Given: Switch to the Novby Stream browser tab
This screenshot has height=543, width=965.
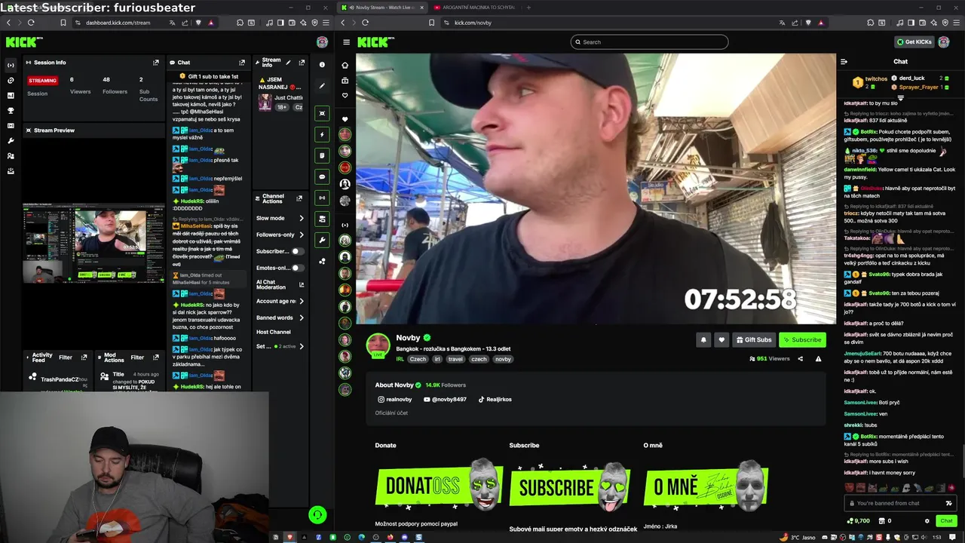Looking at the screenshot, I should pyautogui.click(x=383, y=8).
